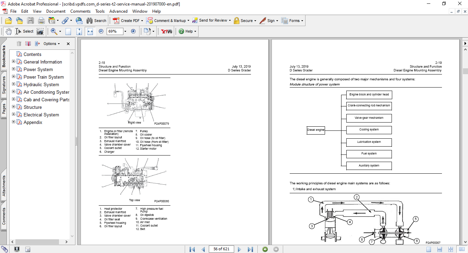Open the Power Train System bookmark
The width and height of the screenshot is (468, 253).
click(44, 77)
